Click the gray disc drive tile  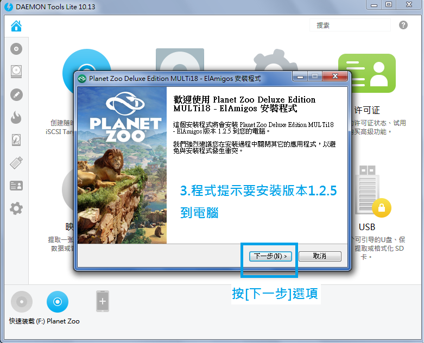(180, 60)
